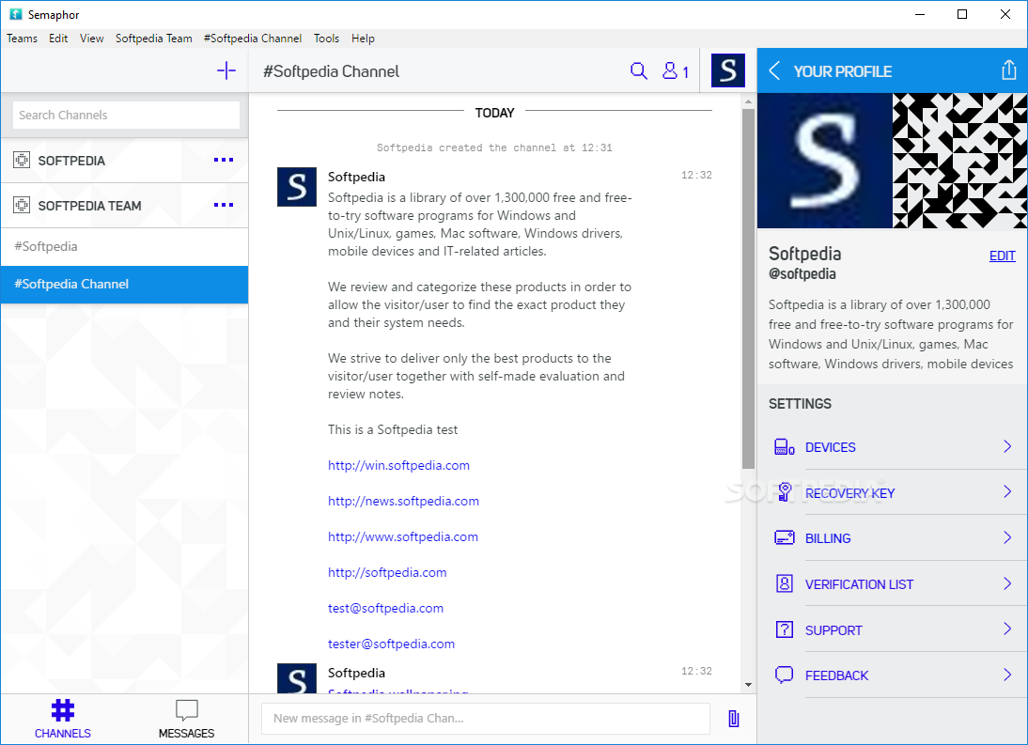Screen dimensions: 1028x745
Task: Expand Support chevron
Action: [x=1007, y=629]
